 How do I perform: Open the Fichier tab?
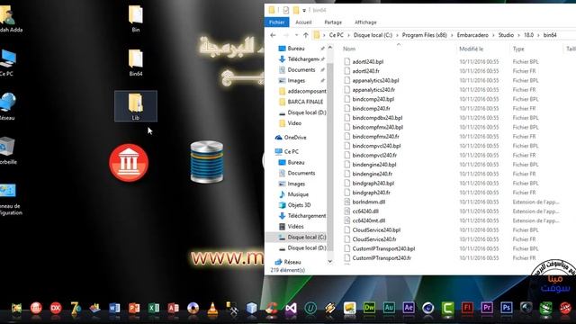point(276,22)
